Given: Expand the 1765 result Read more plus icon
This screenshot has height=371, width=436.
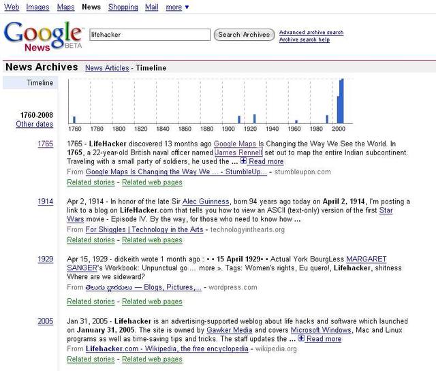Looking at the screenshot, I should [243, 161].
